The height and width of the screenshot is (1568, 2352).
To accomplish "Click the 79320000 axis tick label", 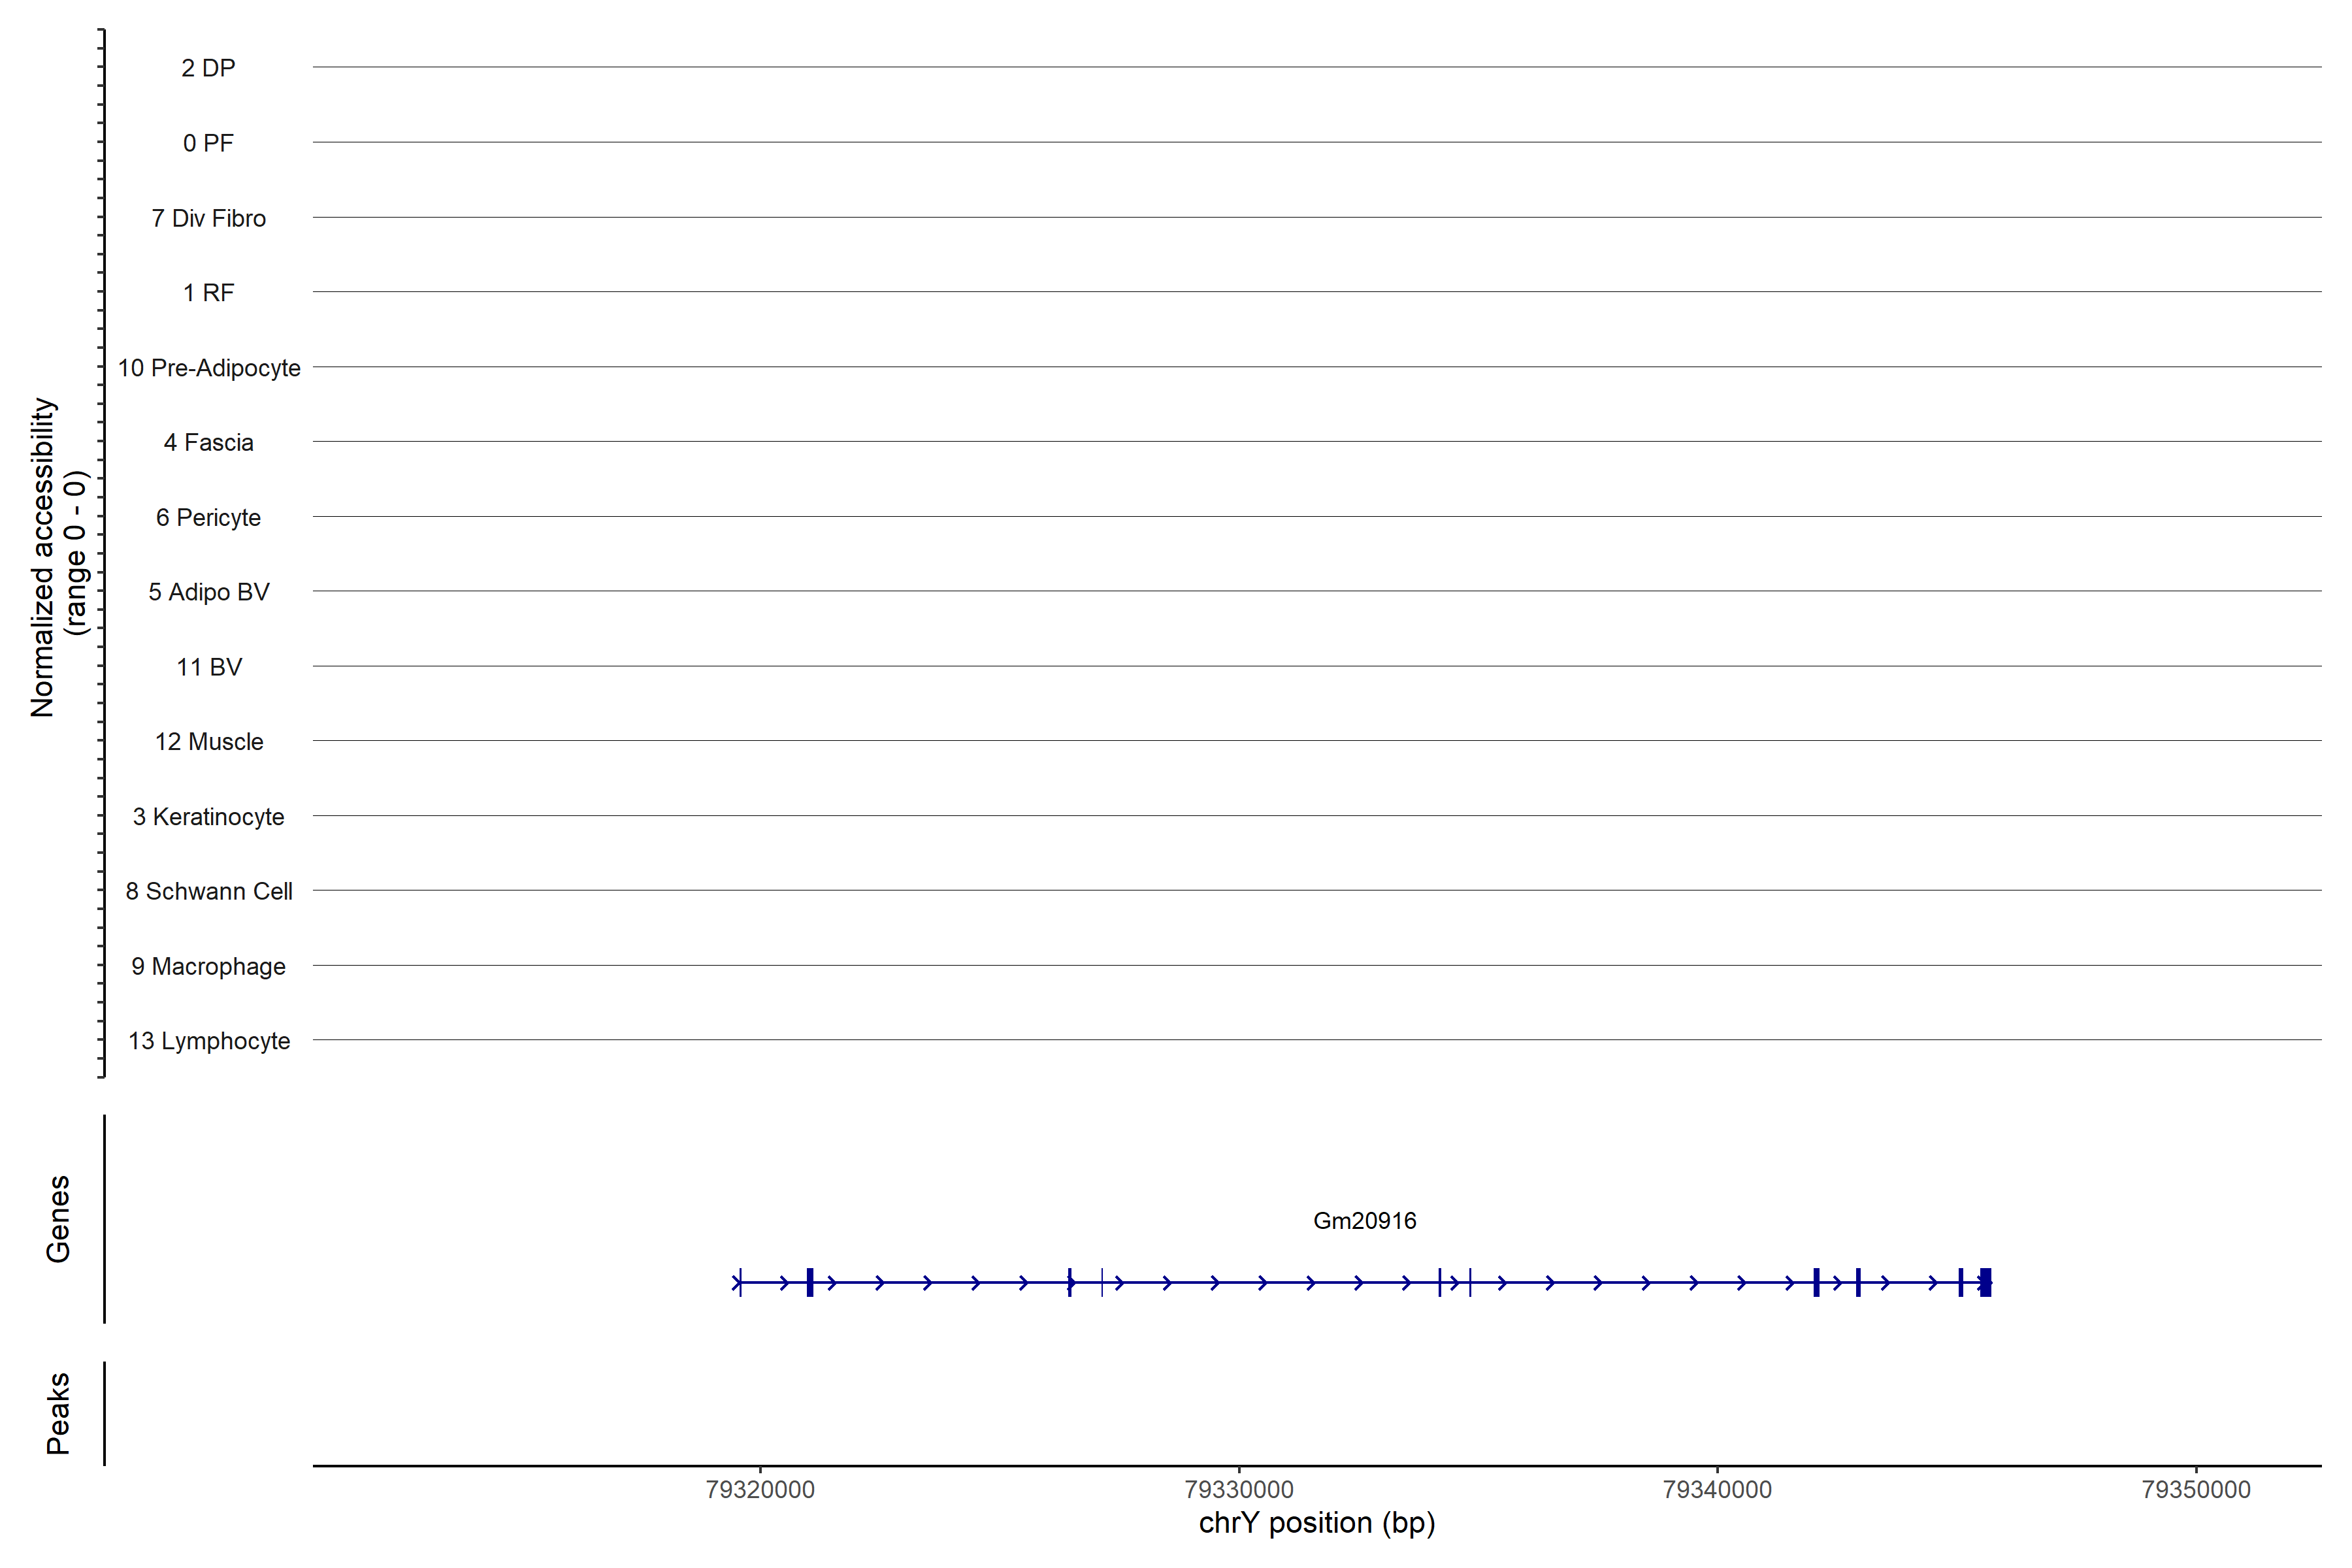I will [x=760, y=1489].
